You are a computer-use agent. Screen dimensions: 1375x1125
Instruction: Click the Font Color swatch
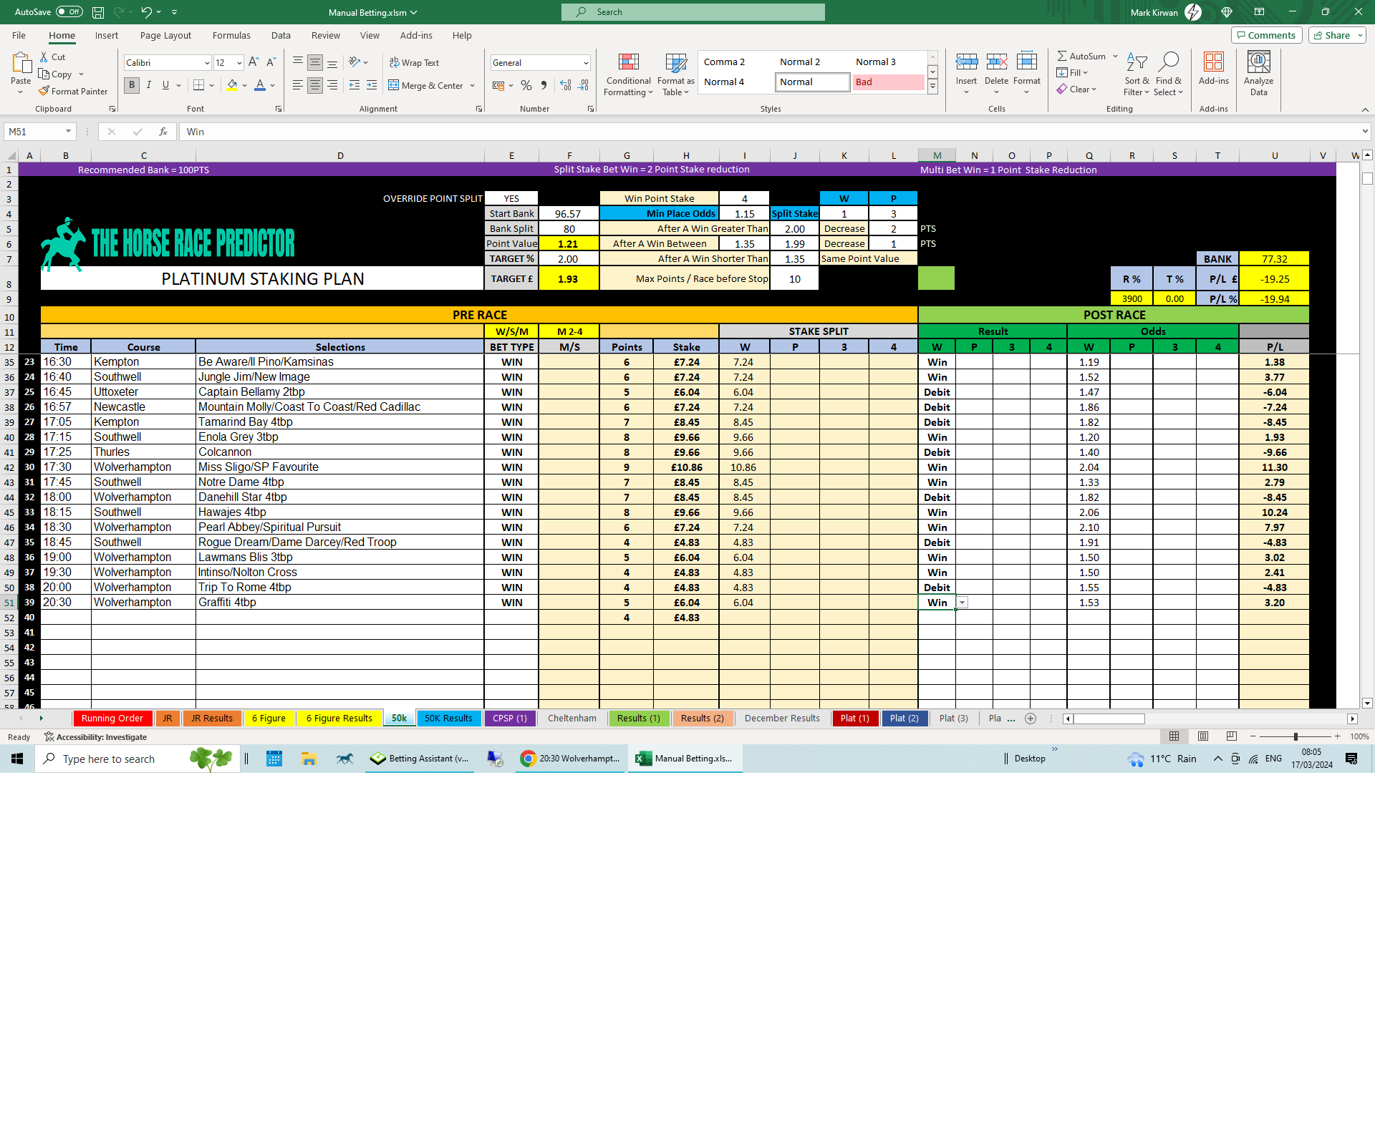(x=260, y=85)
